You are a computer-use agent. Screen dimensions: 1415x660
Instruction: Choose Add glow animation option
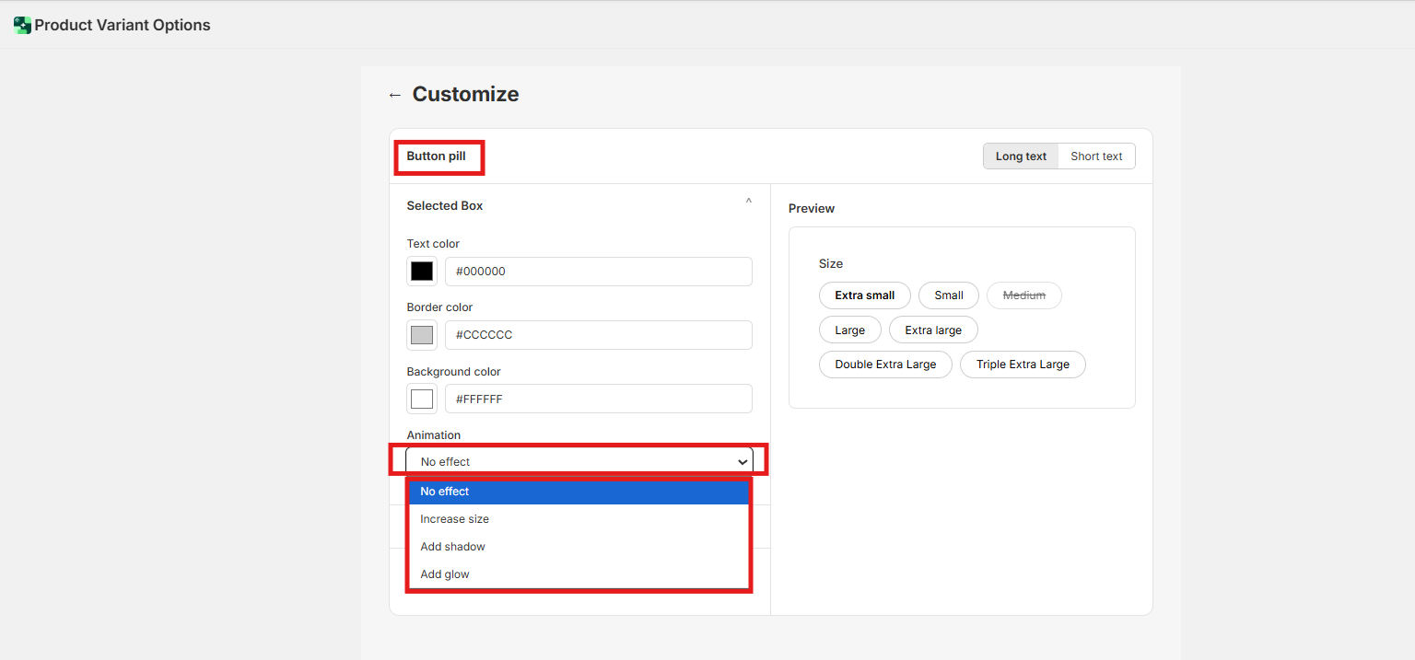(x=579, y=574)
